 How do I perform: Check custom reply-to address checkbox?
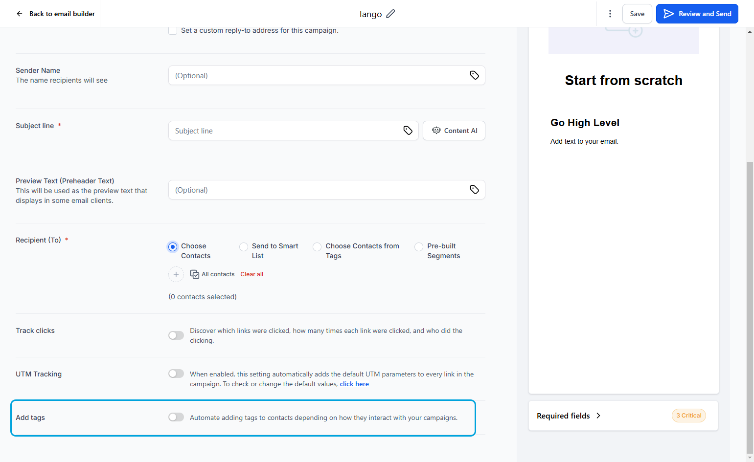point(173,30)
